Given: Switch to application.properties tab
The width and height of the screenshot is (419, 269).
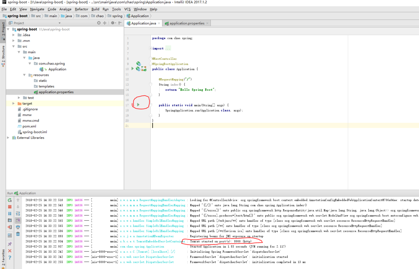Looking at the screenshot, I should pos(187,23).
